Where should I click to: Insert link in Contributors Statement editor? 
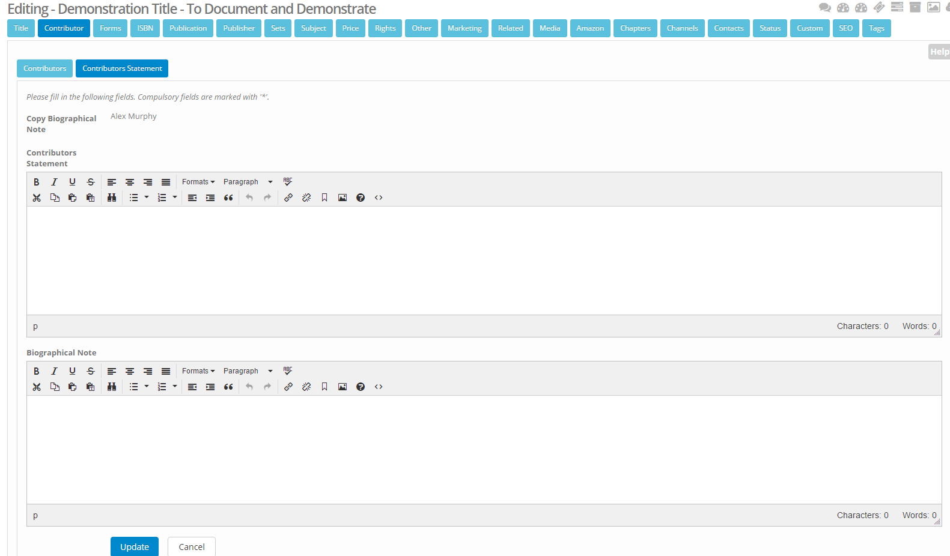[288, 198]
